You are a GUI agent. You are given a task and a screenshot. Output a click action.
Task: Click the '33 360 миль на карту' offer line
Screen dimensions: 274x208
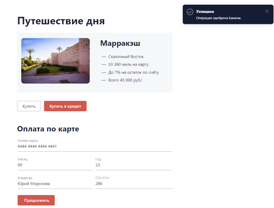tap(128, 64)
